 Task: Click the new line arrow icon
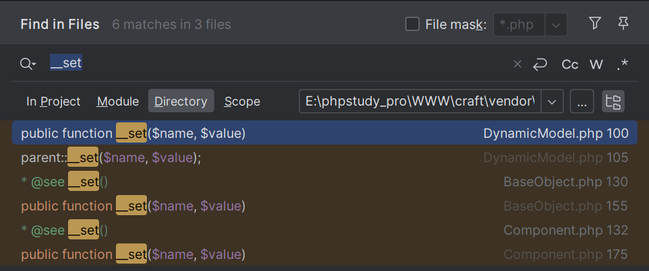pyautogui.click(x=540, y=65)
